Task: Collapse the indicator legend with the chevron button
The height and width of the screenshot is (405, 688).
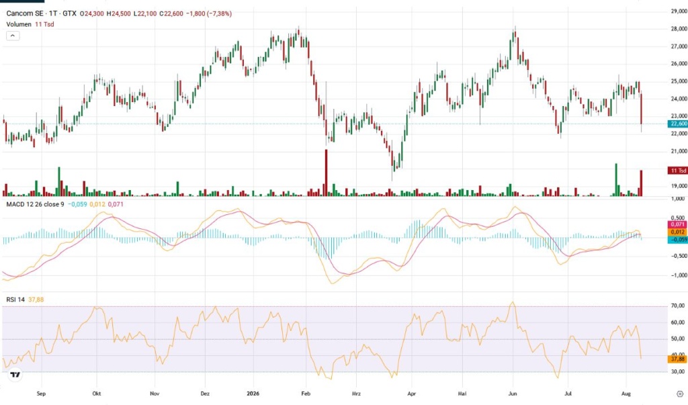Action: [x=13, y=36]
